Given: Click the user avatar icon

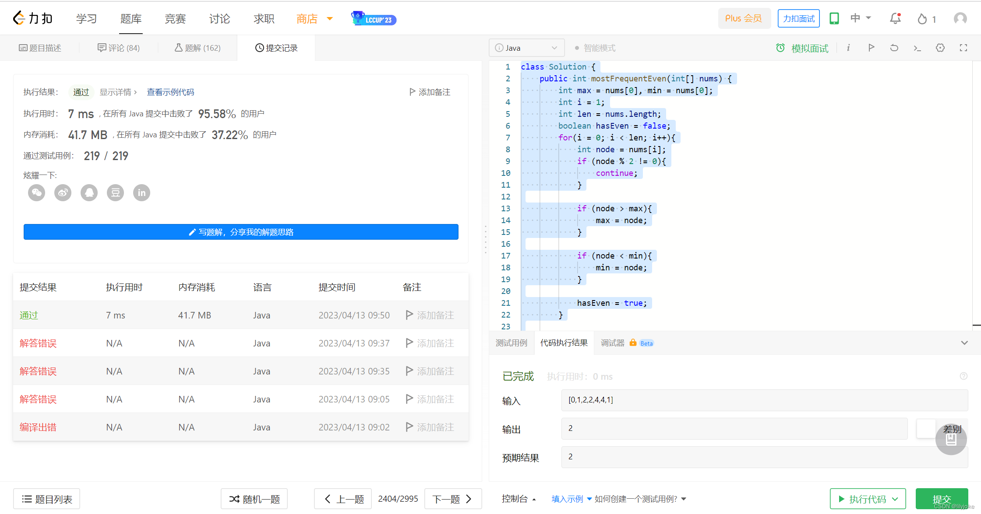Looking at the screenshot, I should [x=960, y=18].
